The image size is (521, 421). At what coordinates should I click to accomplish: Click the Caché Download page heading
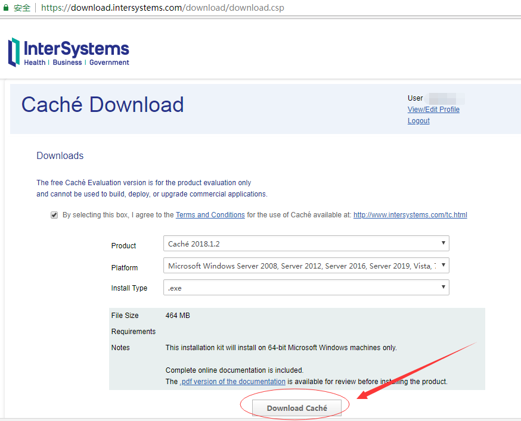click(103, 105)
